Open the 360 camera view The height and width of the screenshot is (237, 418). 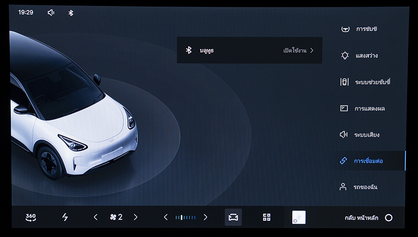31,217
